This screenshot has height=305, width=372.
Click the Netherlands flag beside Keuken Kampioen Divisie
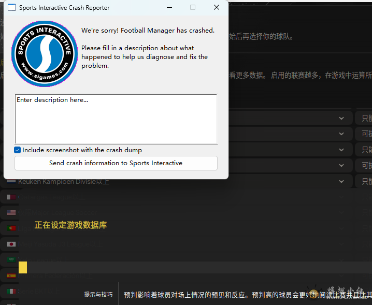[x=11, y=182]
